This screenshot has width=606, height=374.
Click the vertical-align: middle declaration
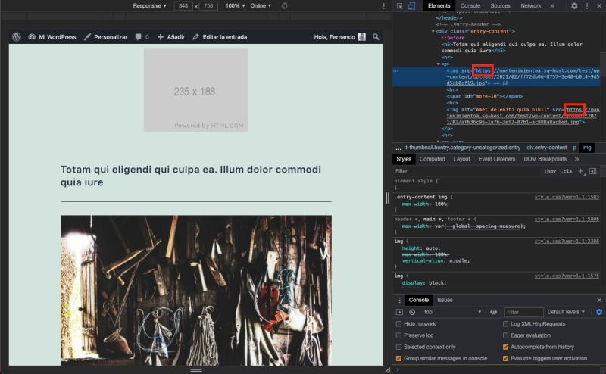tap(436, 260)
